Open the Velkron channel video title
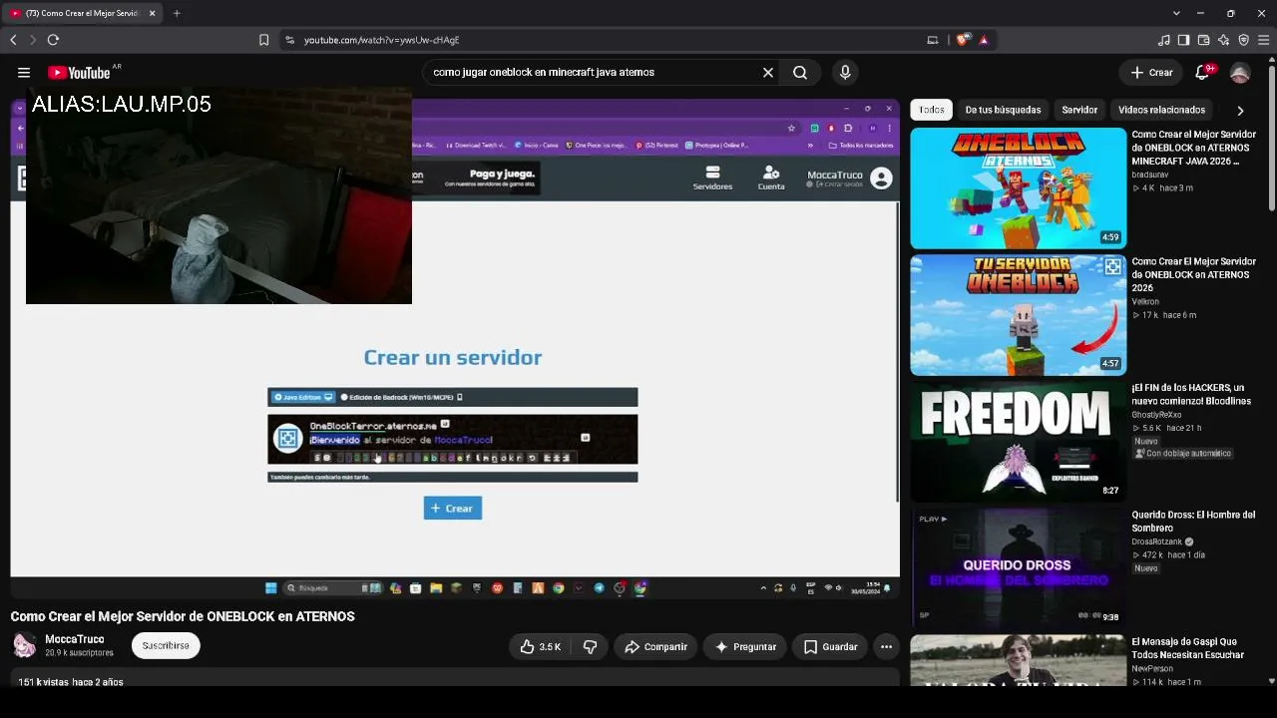Screen dimensions: 1277x718 (1193, 274)
